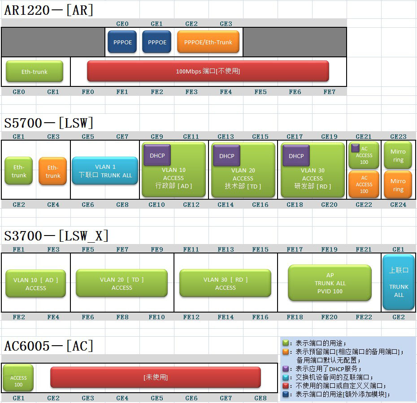Click the FE21 port label in S3700

364,249
